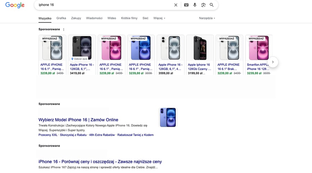Image resolution: width=312 pixels, height=173 pixels.
Task: Click the Odbiór dziś location pin badge
Action: [79, 59]
